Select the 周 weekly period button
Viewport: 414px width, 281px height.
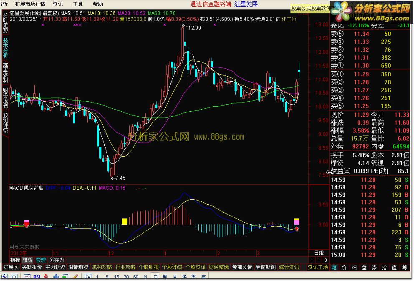pyautogui.click(x=165, y=277)
